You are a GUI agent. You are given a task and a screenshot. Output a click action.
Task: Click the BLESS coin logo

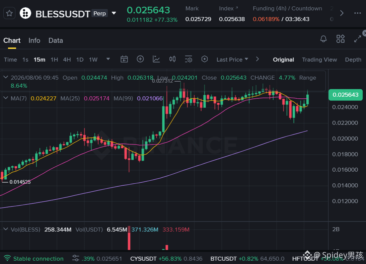click(25, 13)
